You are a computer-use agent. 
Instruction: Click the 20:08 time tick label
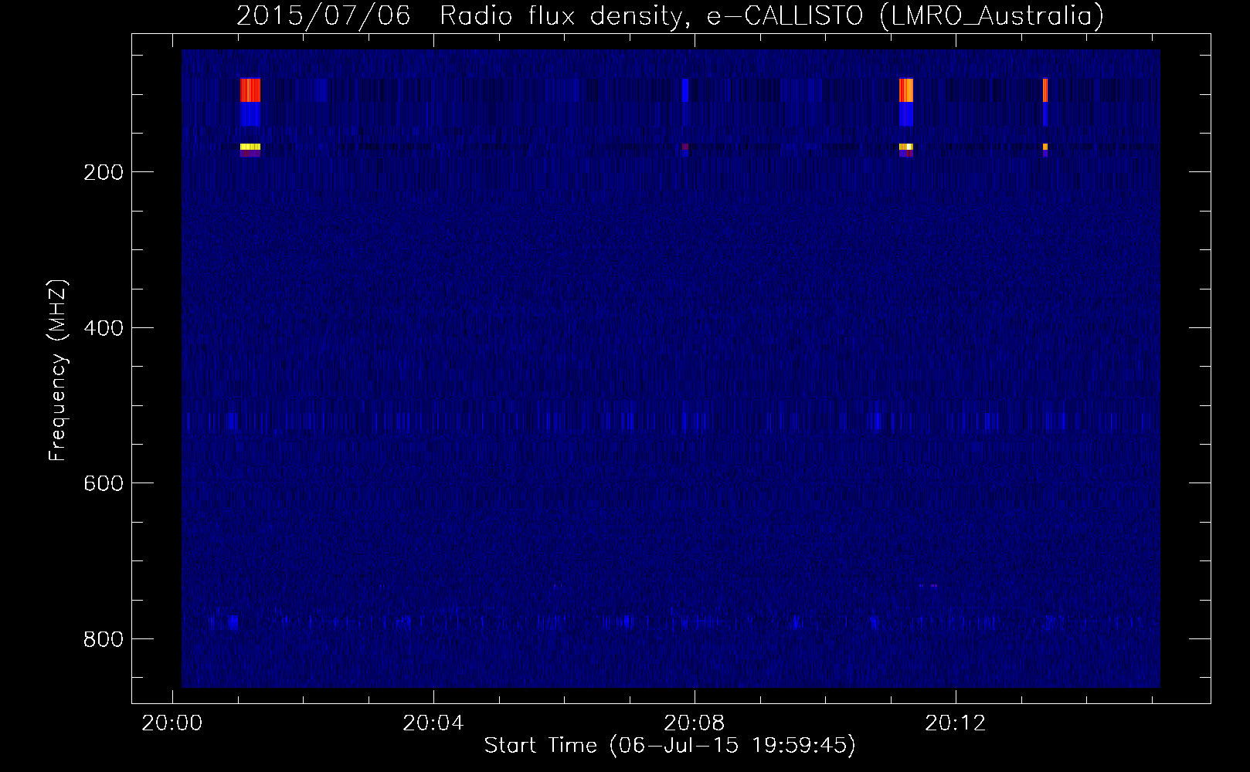(x=695, y=723)
